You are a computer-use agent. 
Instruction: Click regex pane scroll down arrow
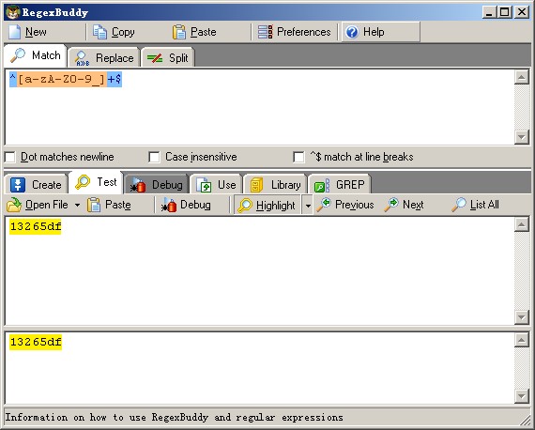(x=521, y=137)
